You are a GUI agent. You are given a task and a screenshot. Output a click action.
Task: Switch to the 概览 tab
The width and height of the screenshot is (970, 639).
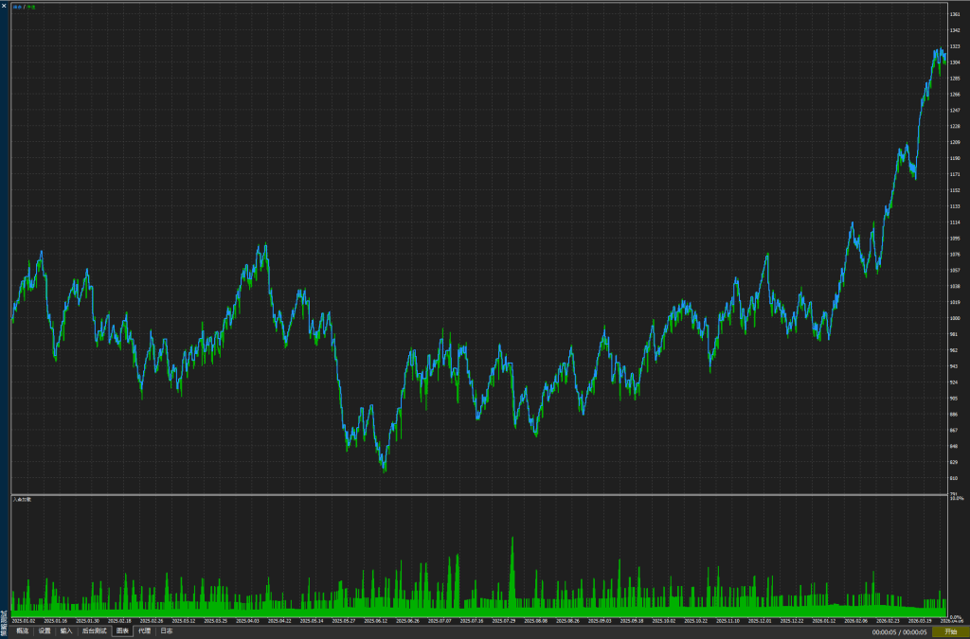22,630
